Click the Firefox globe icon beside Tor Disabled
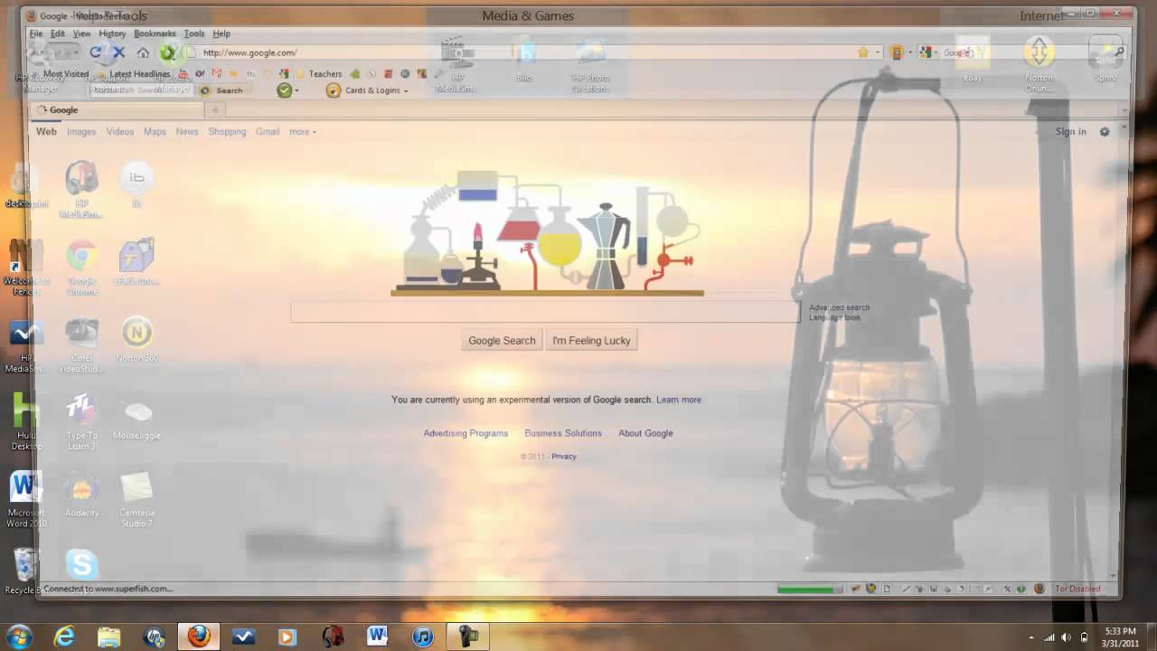This screenshot has width=1157, height=651. click(1039, 590)
